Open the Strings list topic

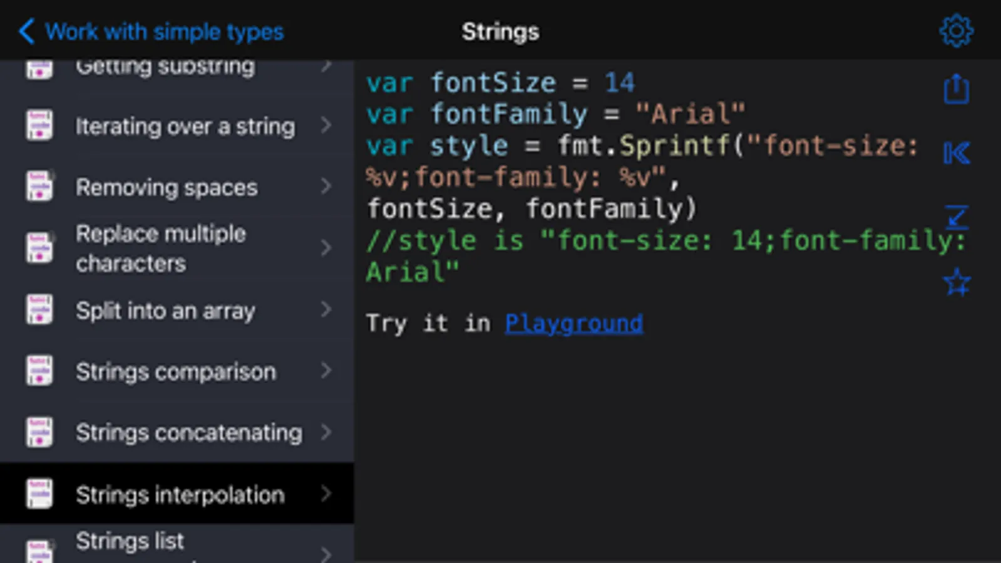[x=130, y=542]
